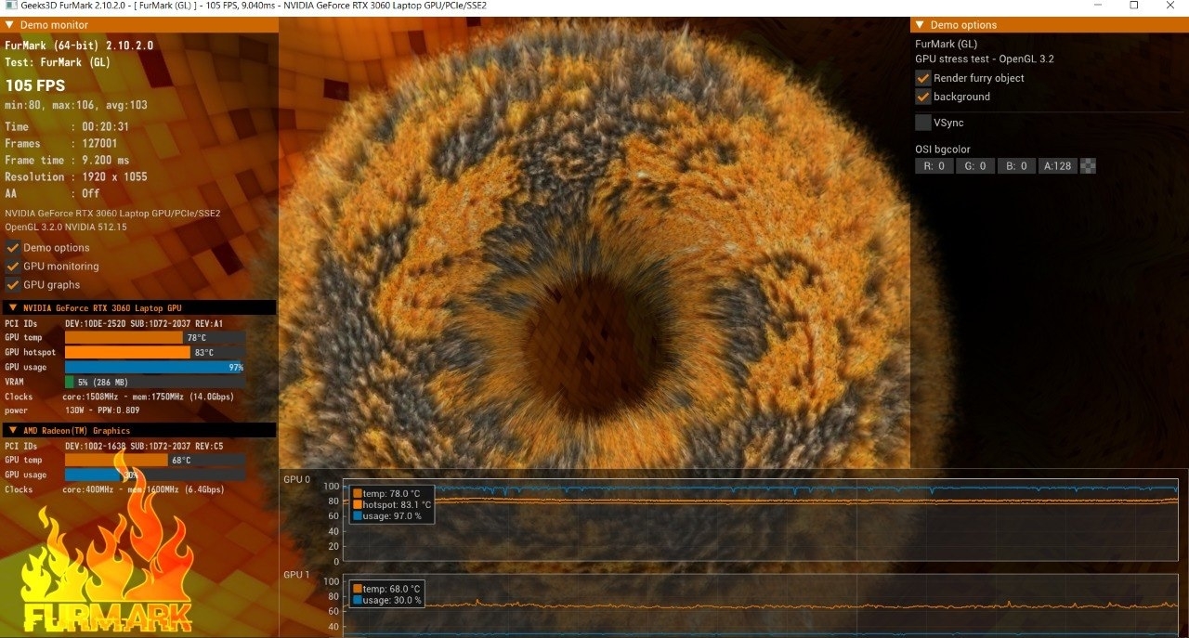Click the orange temp legend marker in GPU 0 graph
This screenshot has width=1189, height=638.
(x=358, y=493)
